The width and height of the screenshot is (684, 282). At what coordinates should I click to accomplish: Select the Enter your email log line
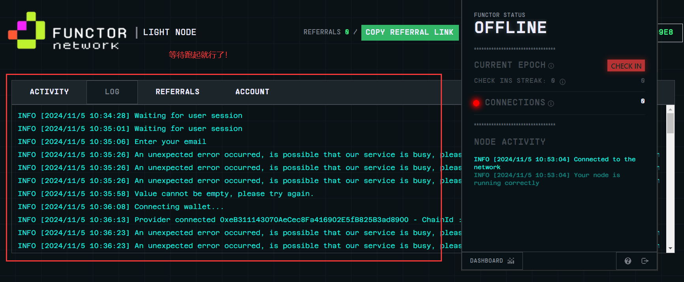pos(112,142)
